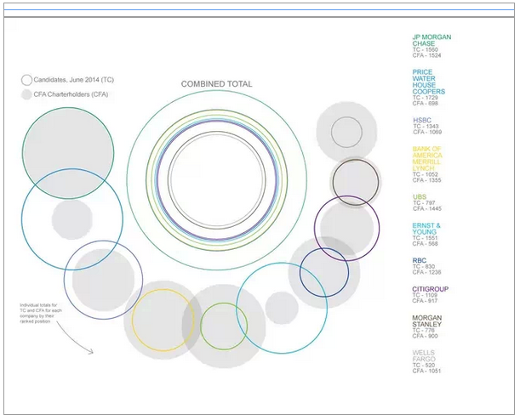Click the Candidates (TC) outline circle legend icon
520x420 pixels.
(x=26, y=80)
